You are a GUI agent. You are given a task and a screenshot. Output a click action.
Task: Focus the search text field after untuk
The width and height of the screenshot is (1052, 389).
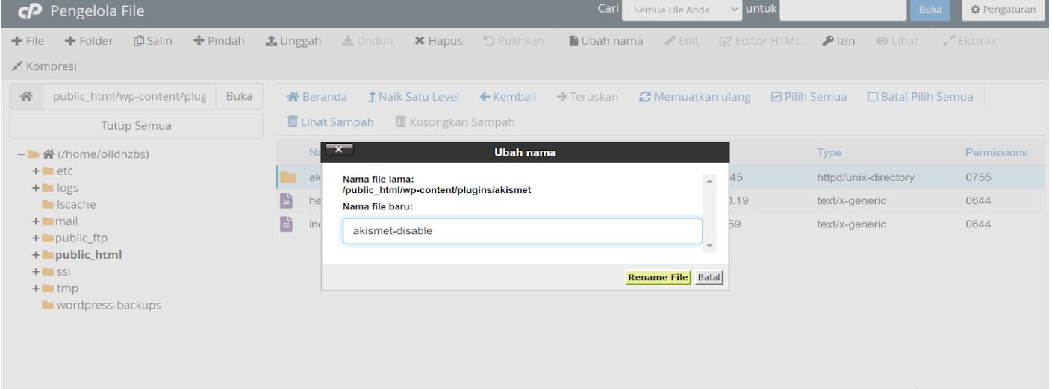842,11
